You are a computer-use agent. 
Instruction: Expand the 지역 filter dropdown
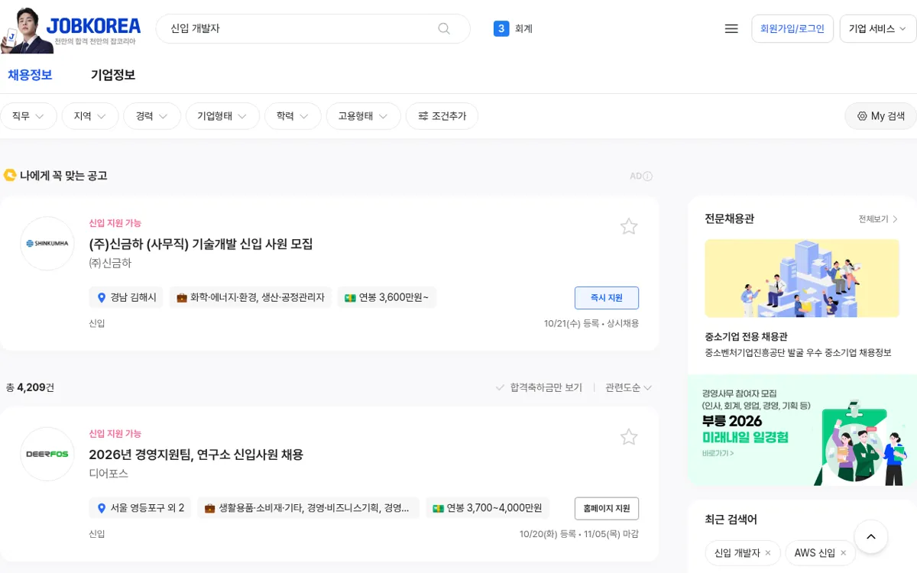point(90,116)
